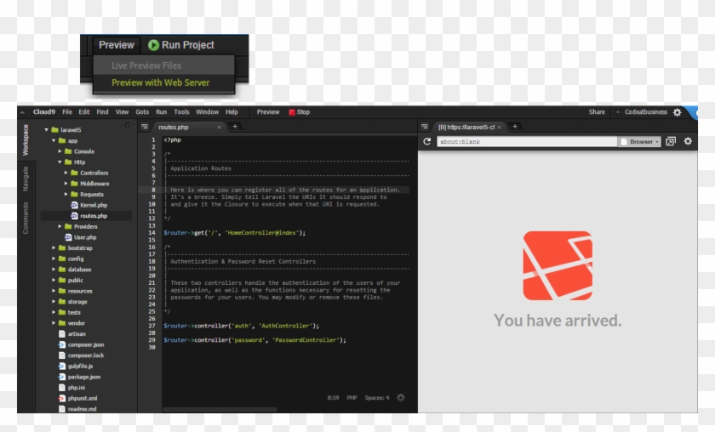Pop out preview into new window icon

(671, 141)
